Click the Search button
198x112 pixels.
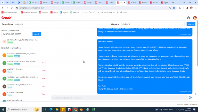coord(37,34)
